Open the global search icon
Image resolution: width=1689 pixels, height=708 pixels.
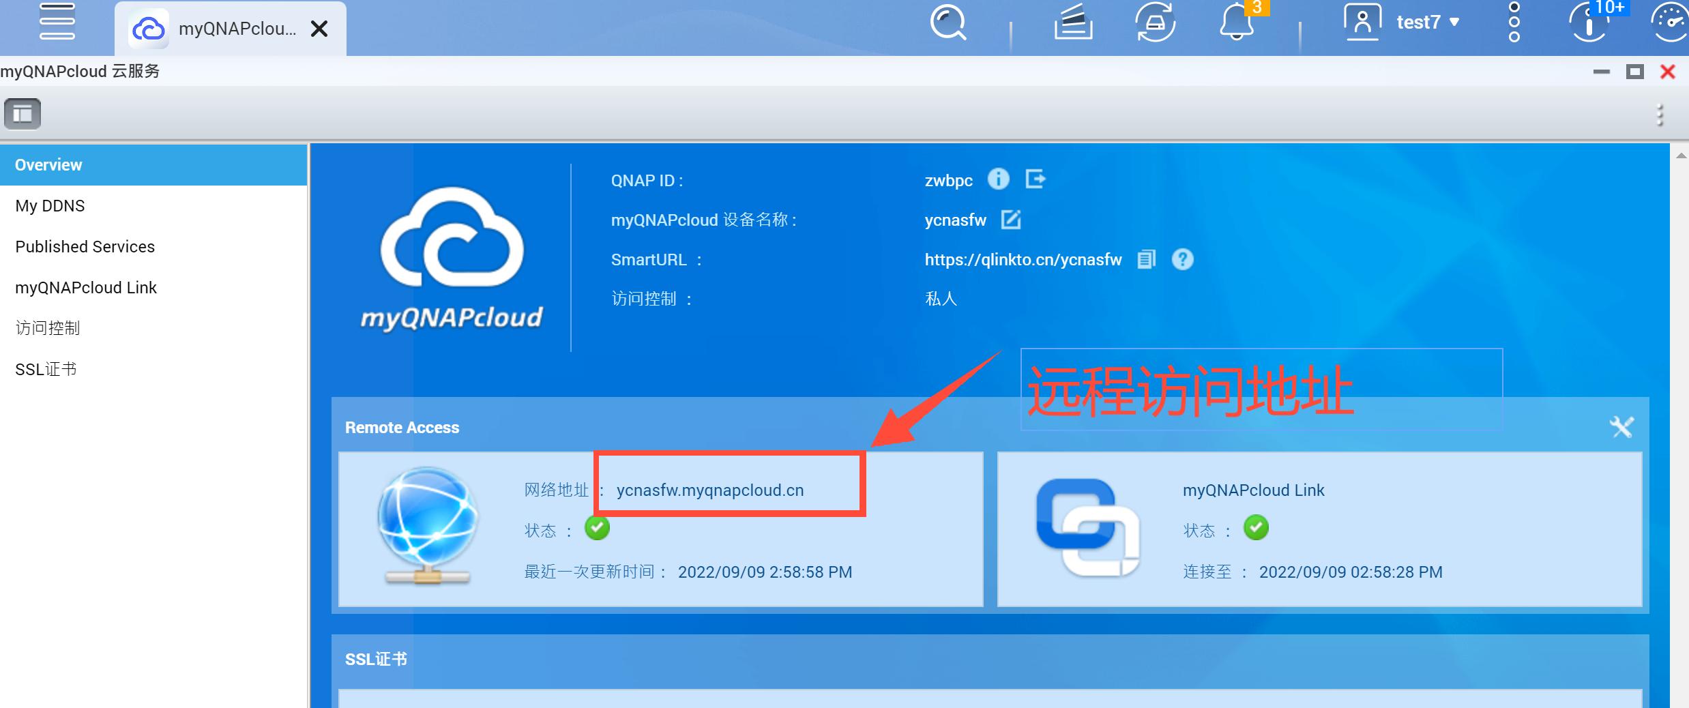tap(948, 23)
